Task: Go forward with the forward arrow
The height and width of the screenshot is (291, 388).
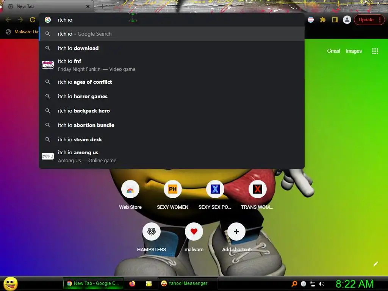Action: 20,20
